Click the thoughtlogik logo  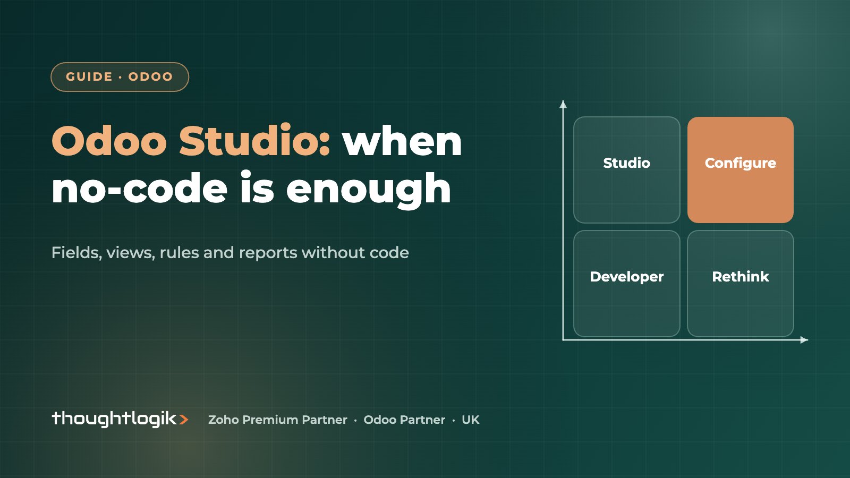[120, 419]
